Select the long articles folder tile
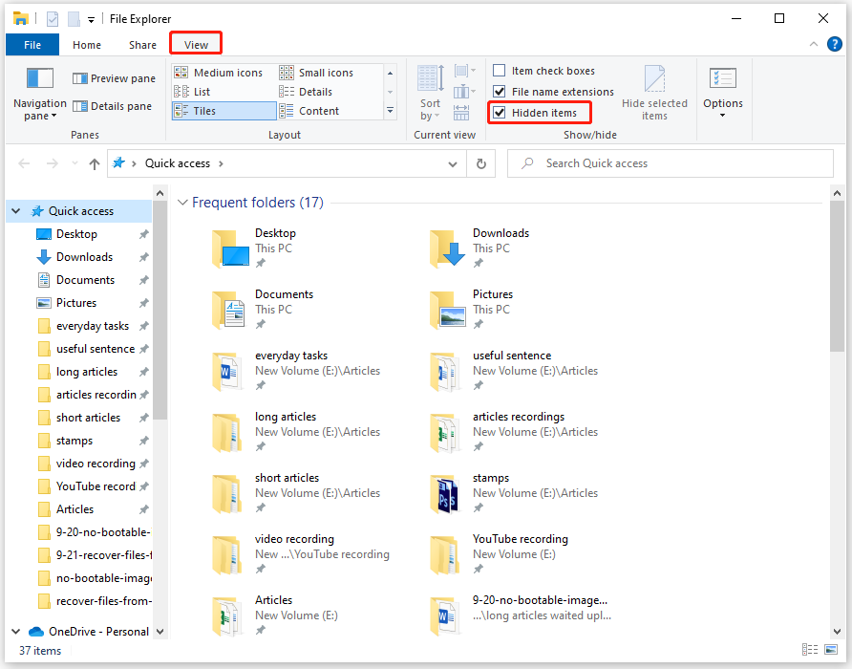The width and height of the screenshot is (852, 669). (x=296, y=432)
